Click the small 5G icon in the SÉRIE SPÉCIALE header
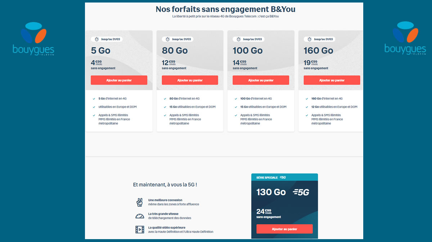This screenshot has height=242, width=432. tap(283, 177)
